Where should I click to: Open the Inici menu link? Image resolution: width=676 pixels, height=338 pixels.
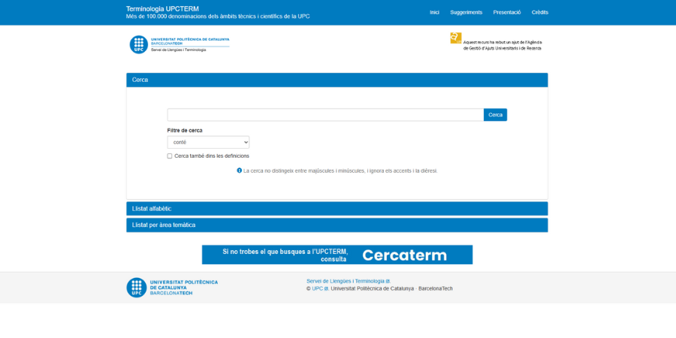[x=434, y=13]
